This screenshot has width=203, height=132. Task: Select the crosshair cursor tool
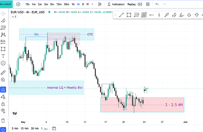tap(3, 13)
